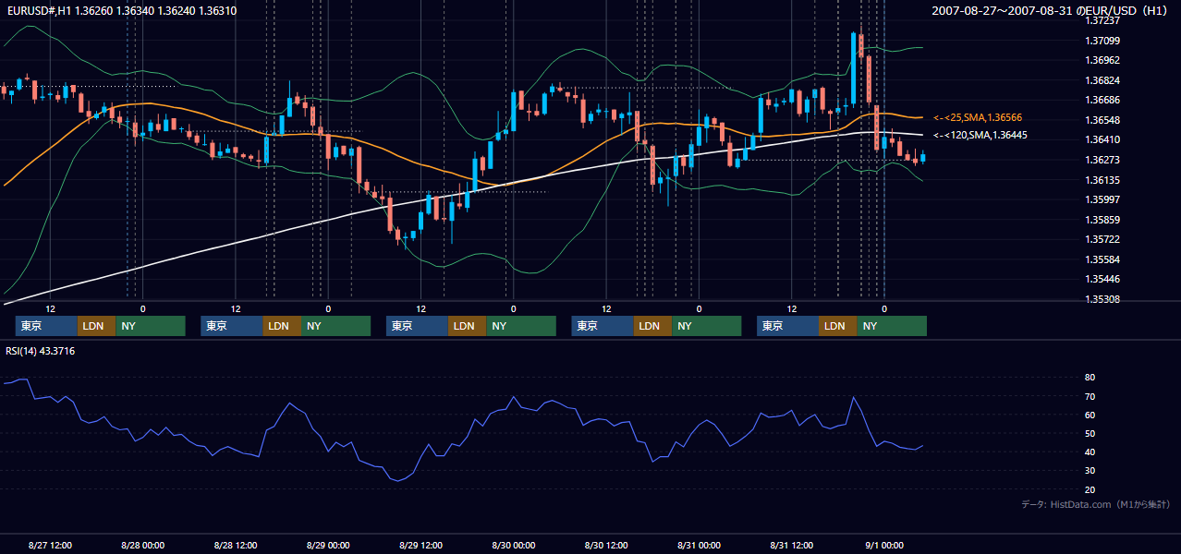Click the 8/29 12:00 time axis label

[420, 545]
